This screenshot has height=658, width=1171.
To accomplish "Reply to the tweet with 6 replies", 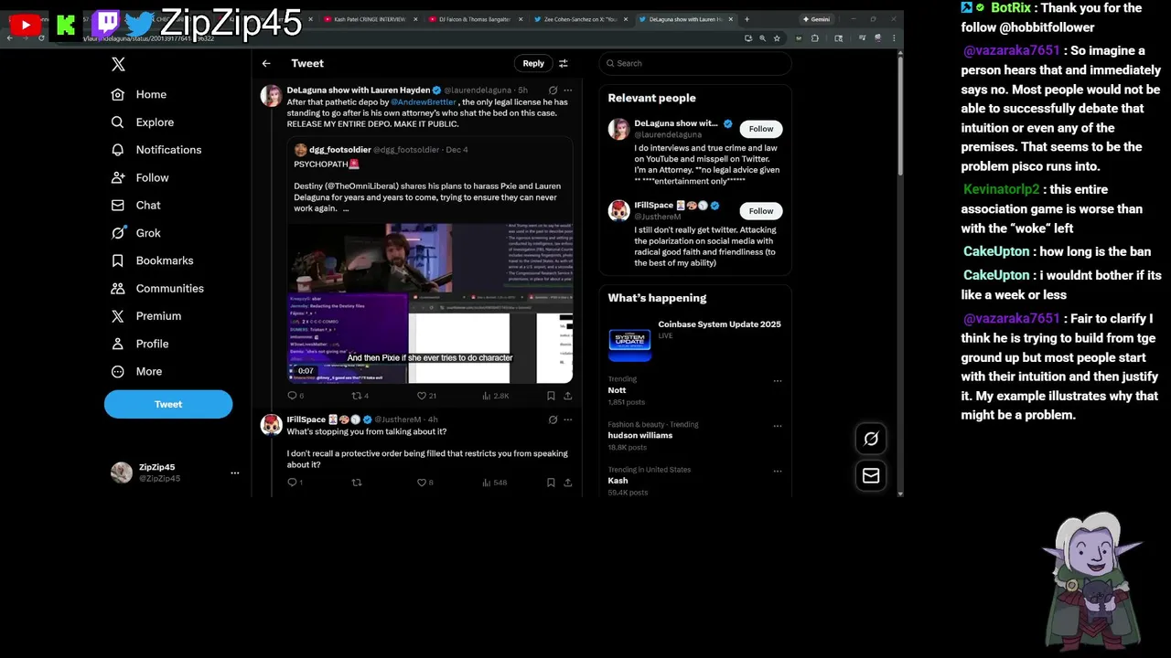I will coord(295,396).
